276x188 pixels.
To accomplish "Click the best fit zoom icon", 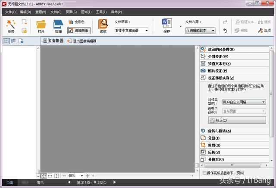I will (44, 175).
